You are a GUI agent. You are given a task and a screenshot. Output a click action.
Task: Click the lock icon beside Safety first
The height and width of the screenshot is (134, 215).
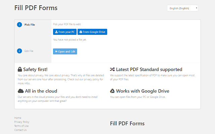click(20, 70)
